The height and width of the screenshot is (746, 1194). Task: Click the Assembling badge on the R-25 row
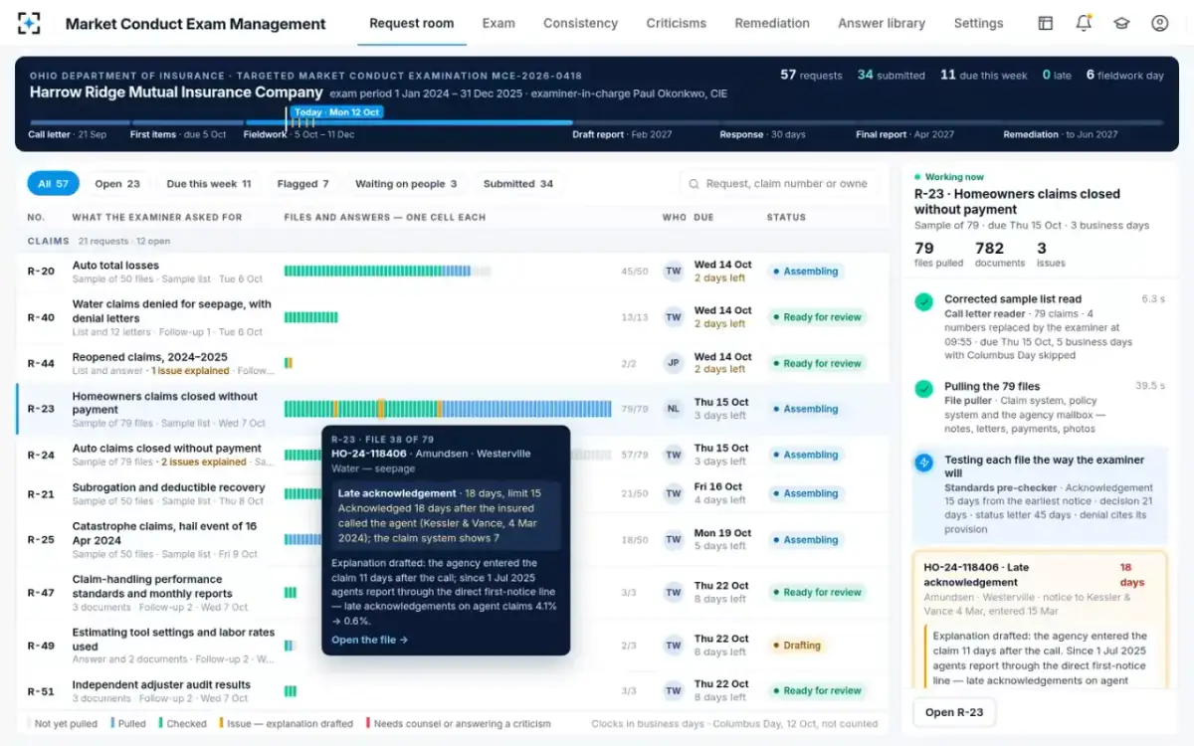point(806,540)
